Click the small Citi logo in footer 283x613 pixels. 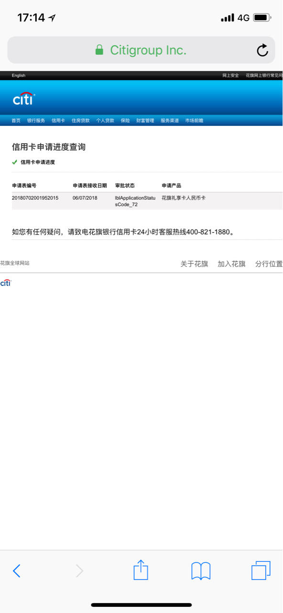5,283
